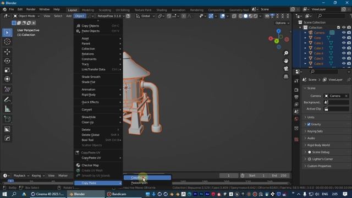Select the Rotate tool

click(7, 61)
